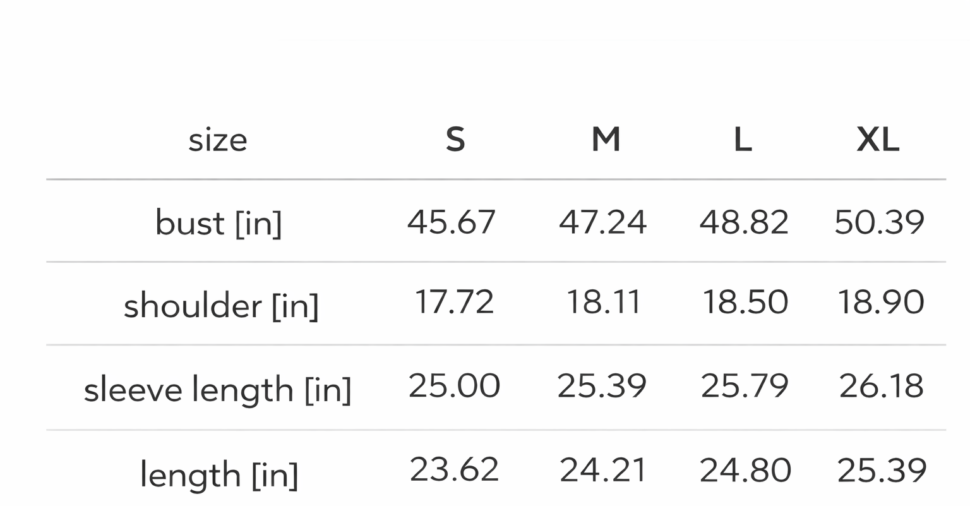Select the L size column header

pos(743,140)
